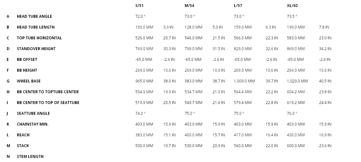
Task: Select the L/57 size column header
Action: point(238,6)
